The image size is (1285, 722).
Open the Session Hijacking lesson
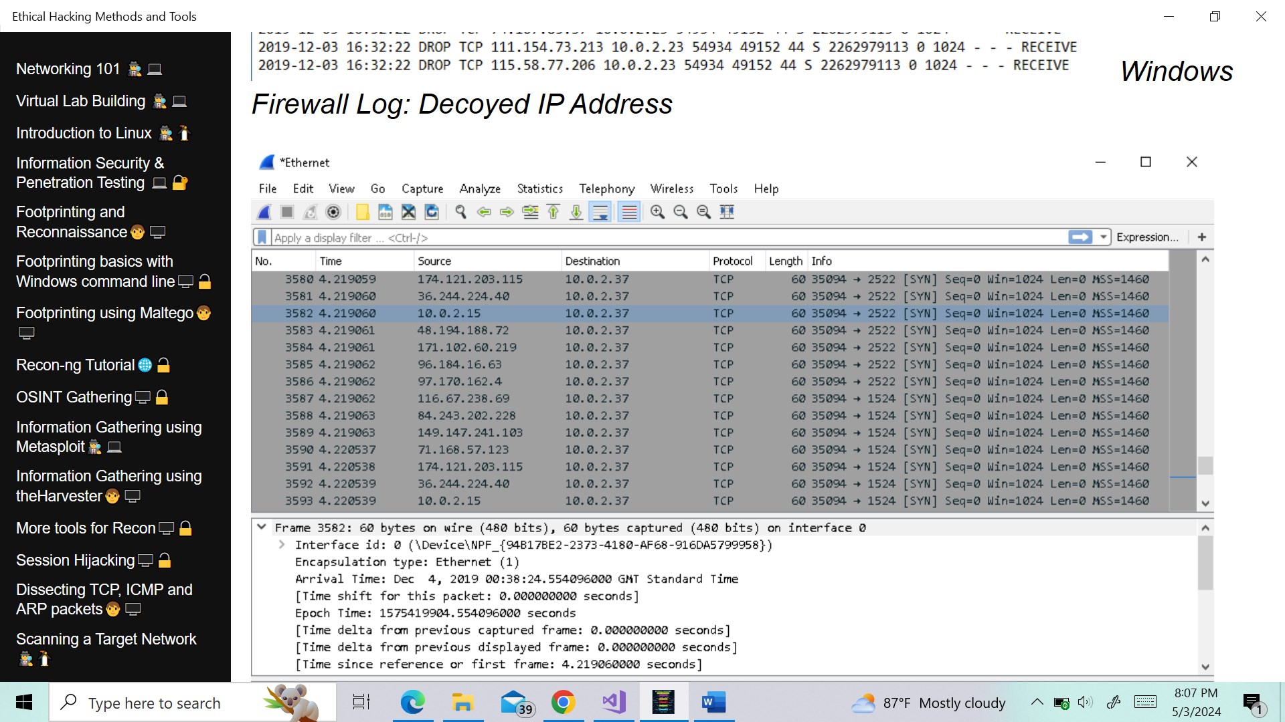coord(76,560)
